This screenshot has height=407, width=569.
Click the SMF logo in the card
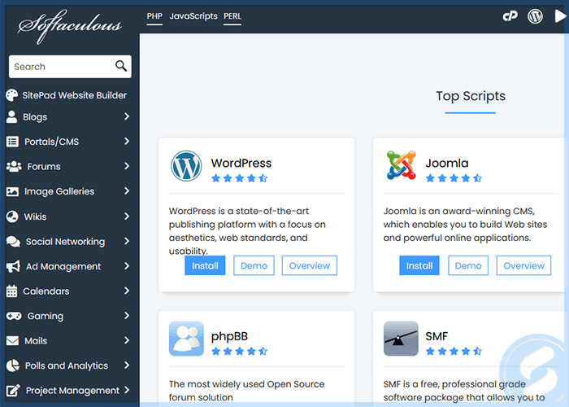(x=401, y=339)
